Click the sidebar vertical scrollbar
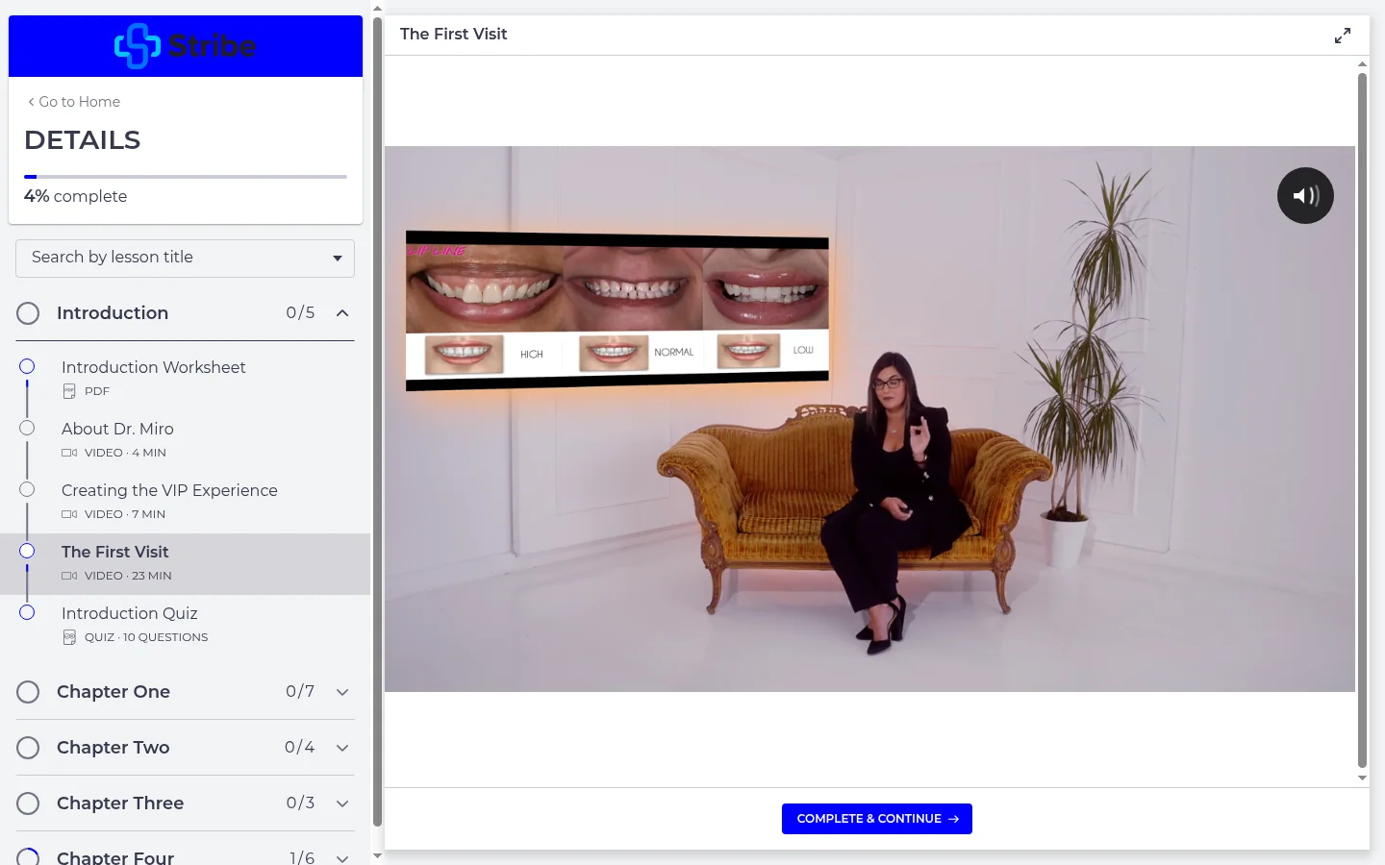 [377, 421]
